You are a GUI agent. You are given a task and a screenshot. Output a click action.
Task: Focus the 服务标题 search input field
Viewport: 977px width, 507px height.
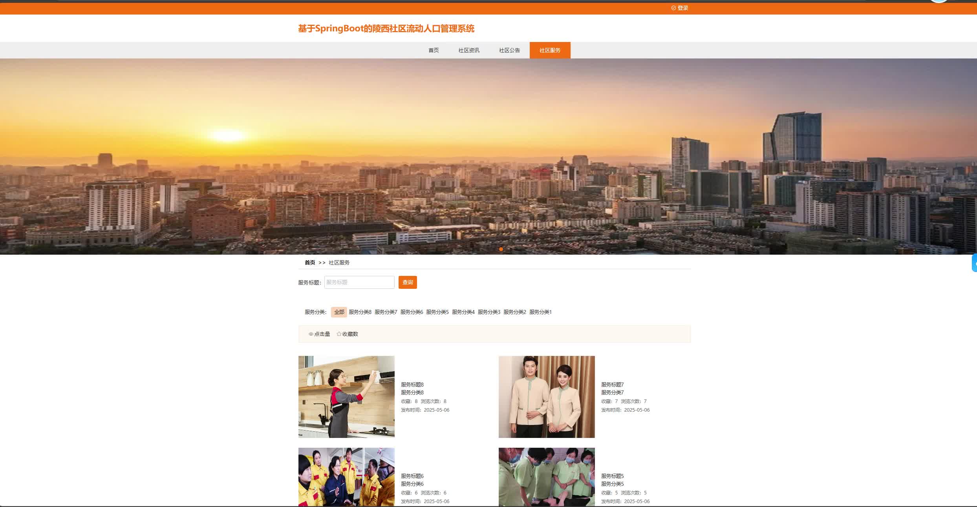tap(359, 282)
